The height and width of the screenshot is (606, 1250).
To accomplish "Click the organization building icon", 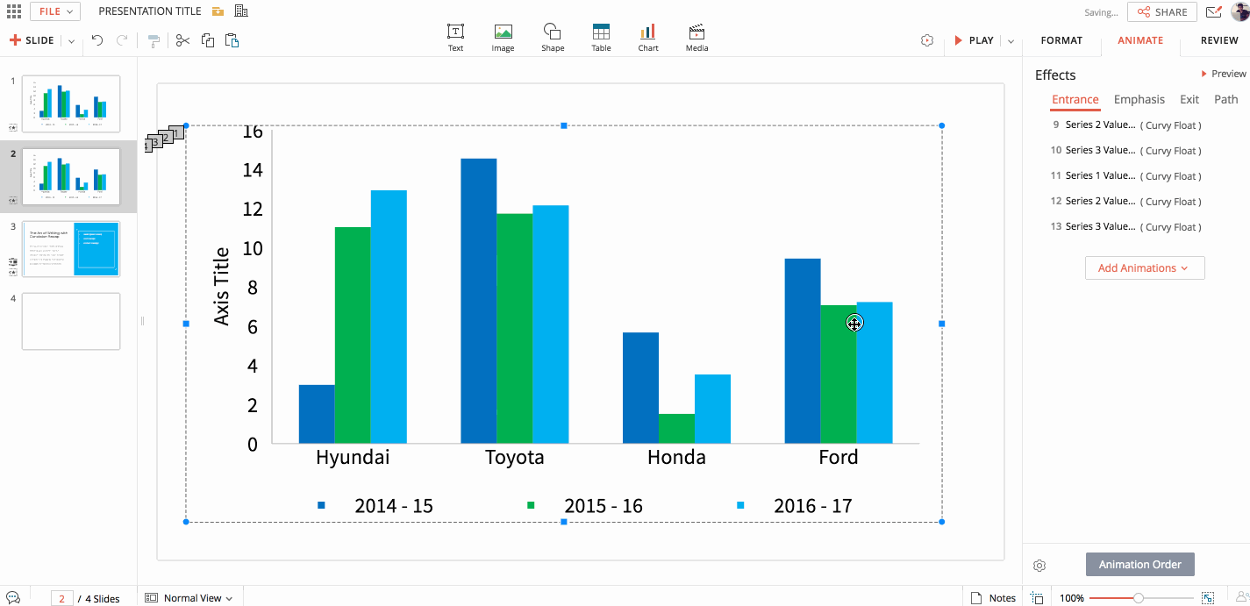I will (x=241, y=11).
